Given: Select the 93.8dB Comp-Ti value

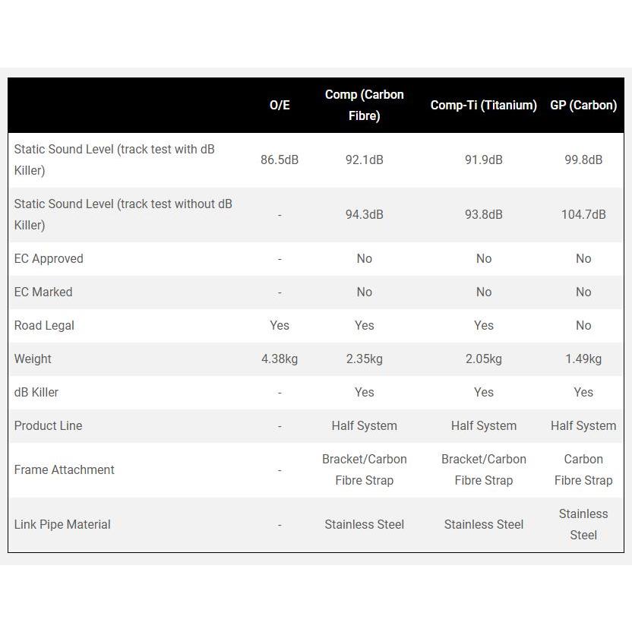Looking at the screenshot, I should coord(483,214).
